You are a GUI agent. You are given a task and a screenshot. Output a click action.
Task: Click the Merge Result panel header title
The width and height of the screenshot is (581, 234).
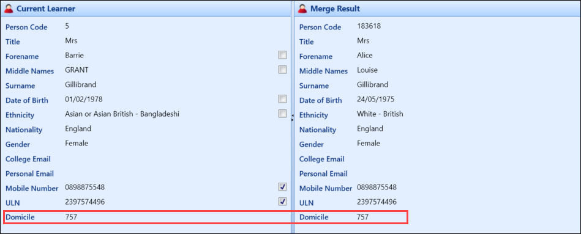point(335,9)
